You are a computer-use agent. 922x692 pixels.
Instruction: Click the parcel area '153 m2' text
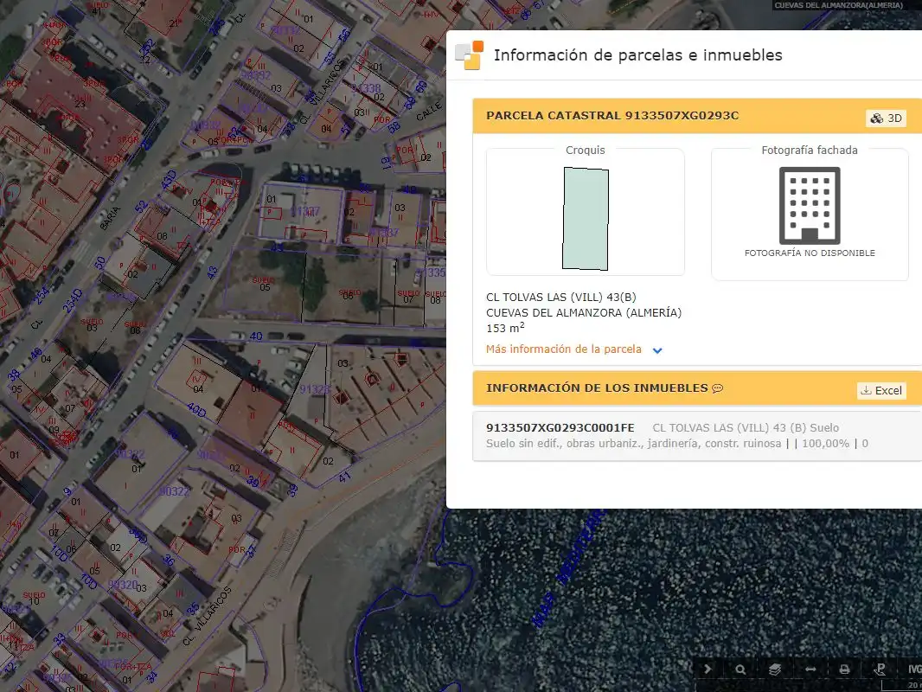pyautogui.click(x=505, y=328)
